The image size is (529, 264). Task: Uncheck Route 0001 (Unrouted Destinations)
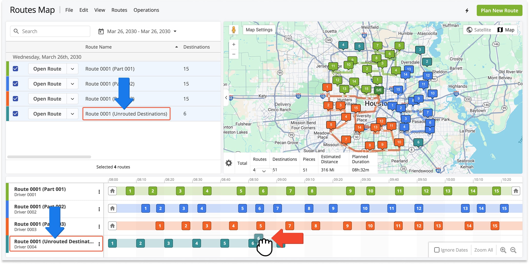pos(16,114)
